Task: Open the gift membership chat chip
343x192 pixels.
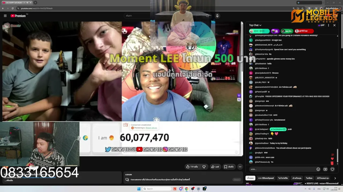Action: click(275, 31)
